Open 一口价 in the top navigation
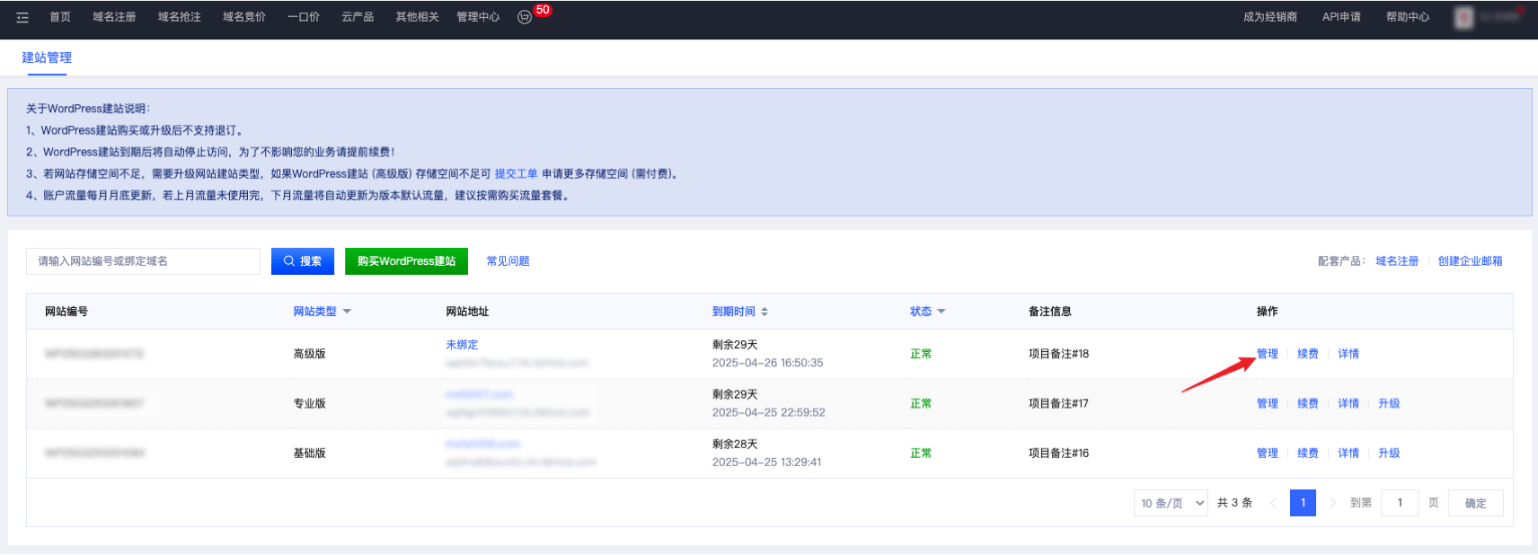The height and width of the screenshot is (555, 1538). coord(303,17)
